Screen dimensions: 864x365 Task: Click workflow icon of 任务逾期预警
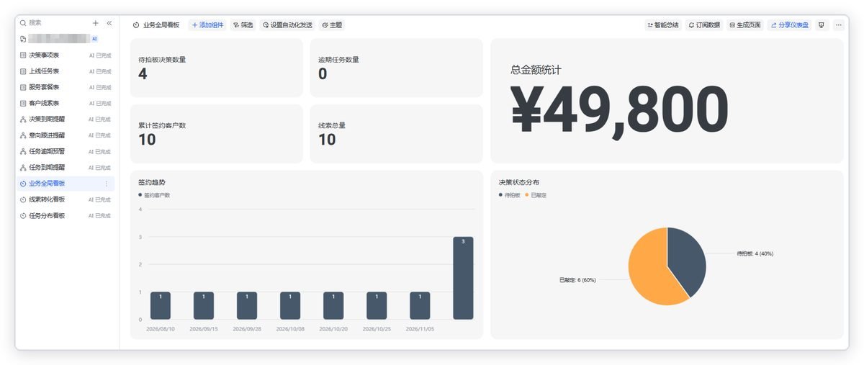point(23,151)
